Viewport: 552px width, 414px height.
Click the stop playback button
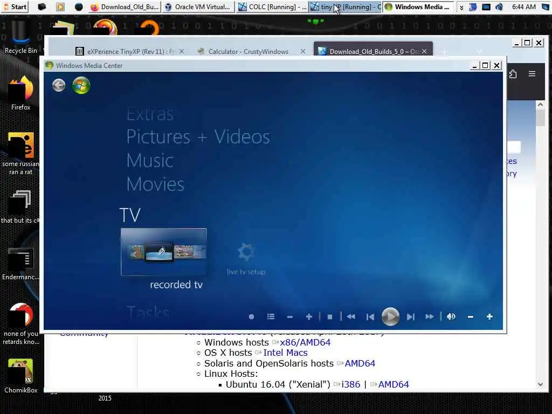pyautogui.click(x=330, y=317)
